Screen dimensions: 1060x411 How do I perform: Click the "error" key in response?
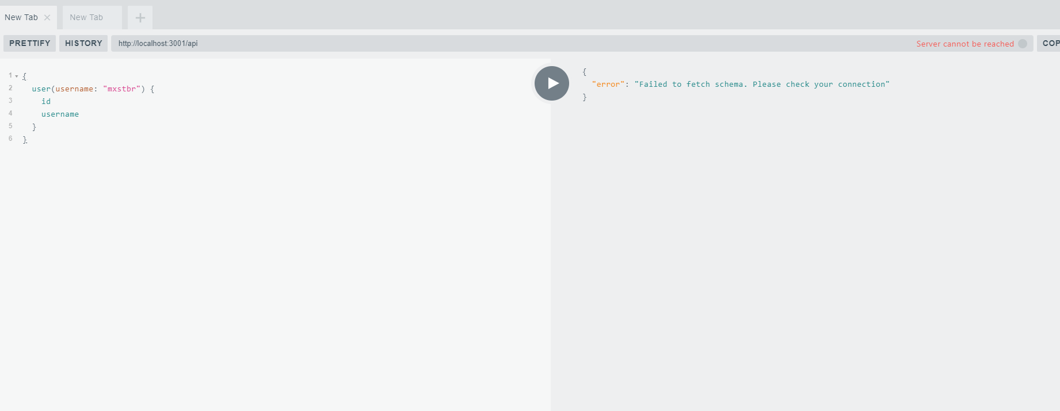click(x=608, y=84)
